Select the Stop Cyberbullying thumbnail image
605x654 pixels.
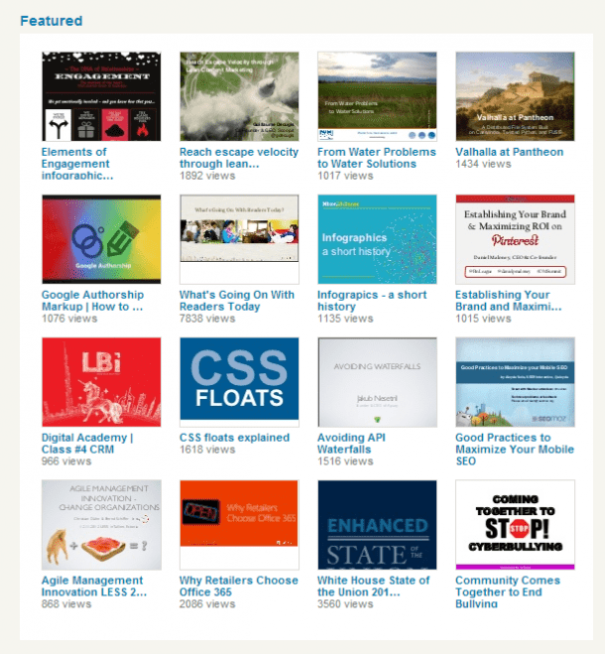(515, 525)
